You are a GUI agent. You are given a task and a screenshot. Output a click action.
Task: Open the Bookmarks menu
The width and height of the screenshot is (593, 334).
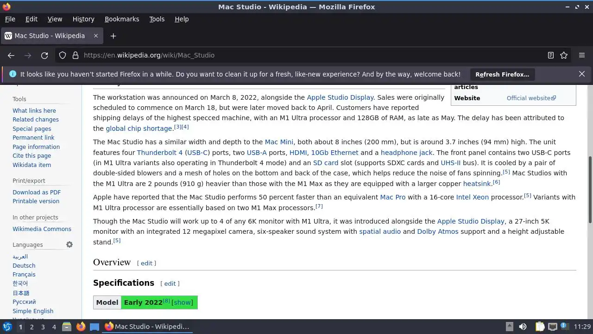[122, 19]
